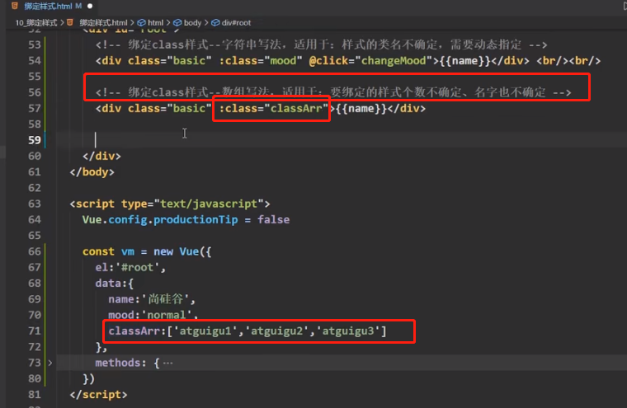Click the HTML file icon on the tab
The width and height of the screenshot is (627, 408).
tap(15, 6)
